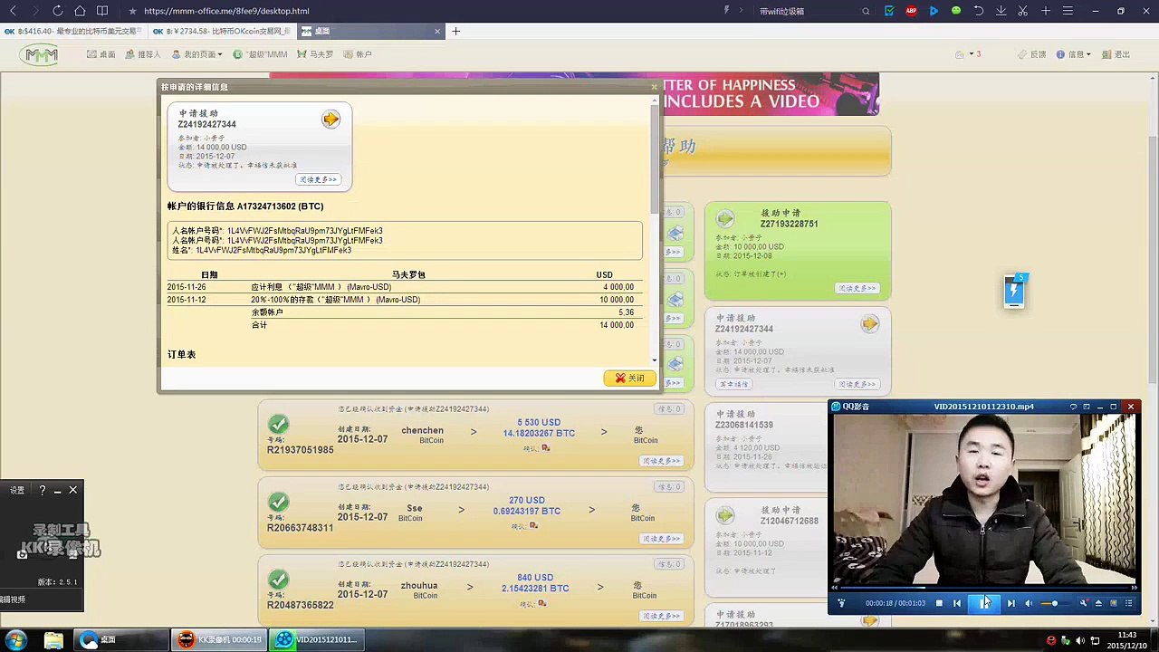Click 阅读更多 on chenchen order card
Viewport: 1159px width, 652px height.
click(x=661, y=461)
